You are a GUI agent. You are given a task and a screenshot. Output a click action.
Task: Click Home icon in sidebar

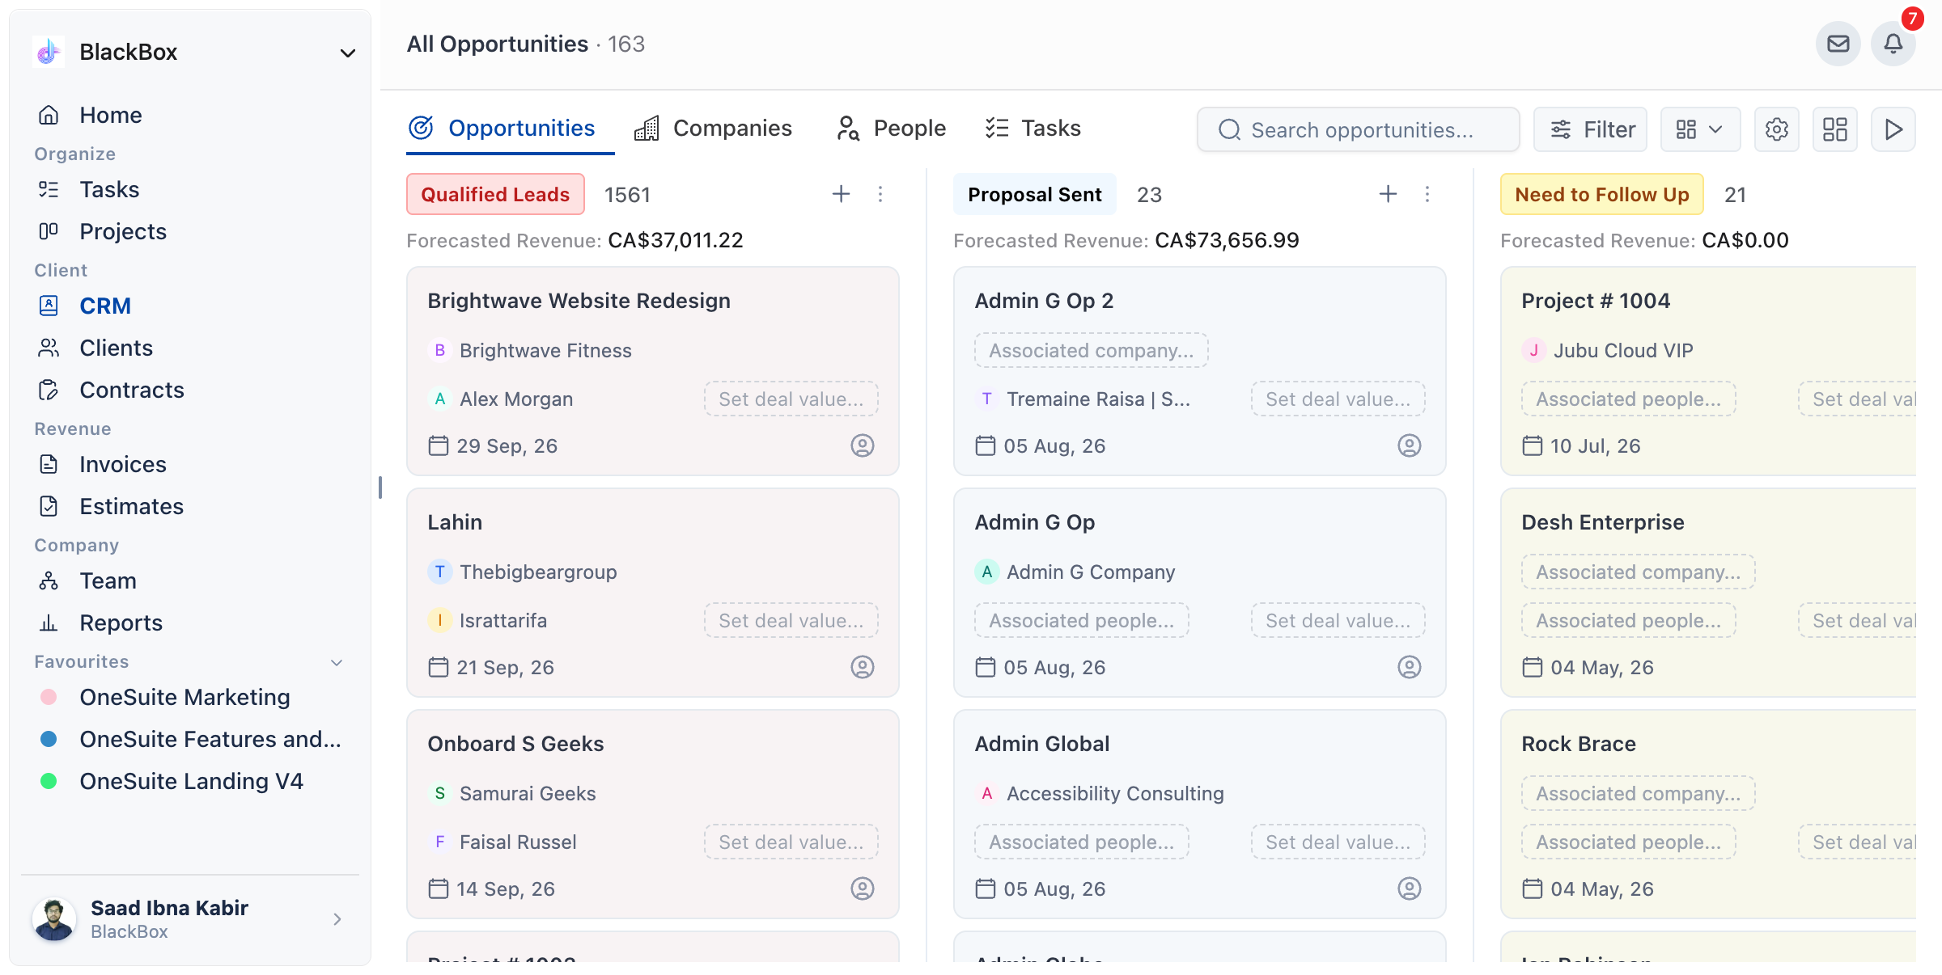pos(49,115)
